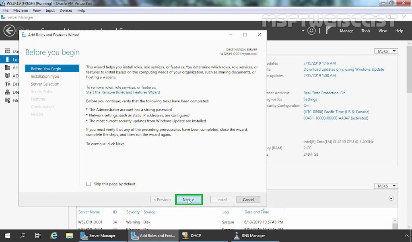Open the VirtualBox Input menu
412x242 pixels.
50,10
